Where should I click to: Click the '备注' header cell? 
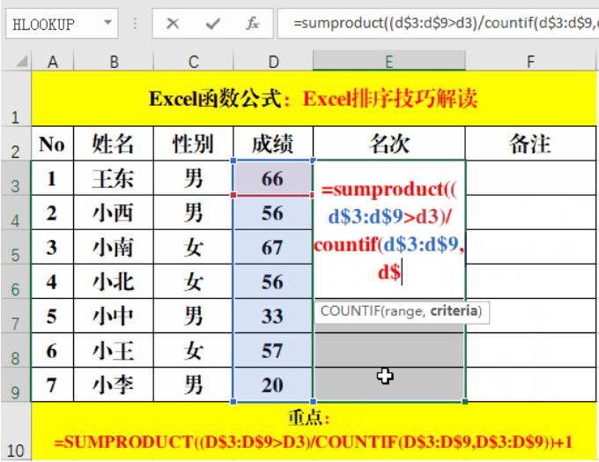pyautogui.click(x=530, y=144)
